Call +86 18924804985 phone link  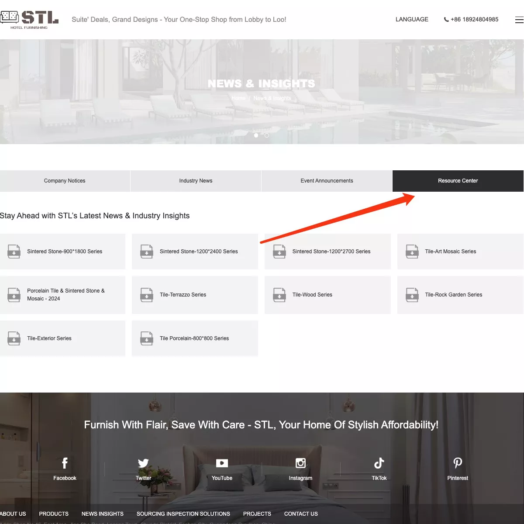(x=474, y=20)
